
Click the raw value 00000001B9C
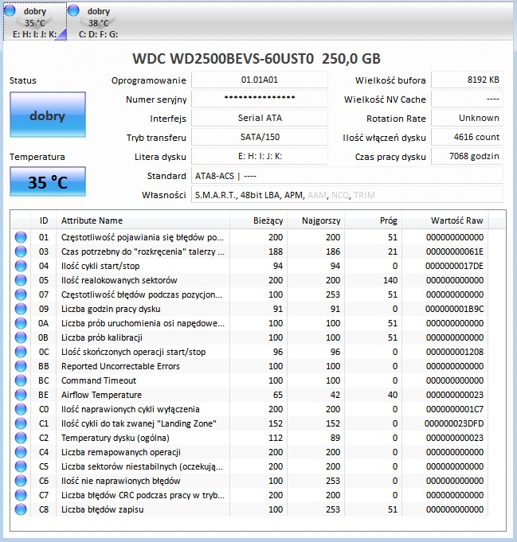(454, 309)
